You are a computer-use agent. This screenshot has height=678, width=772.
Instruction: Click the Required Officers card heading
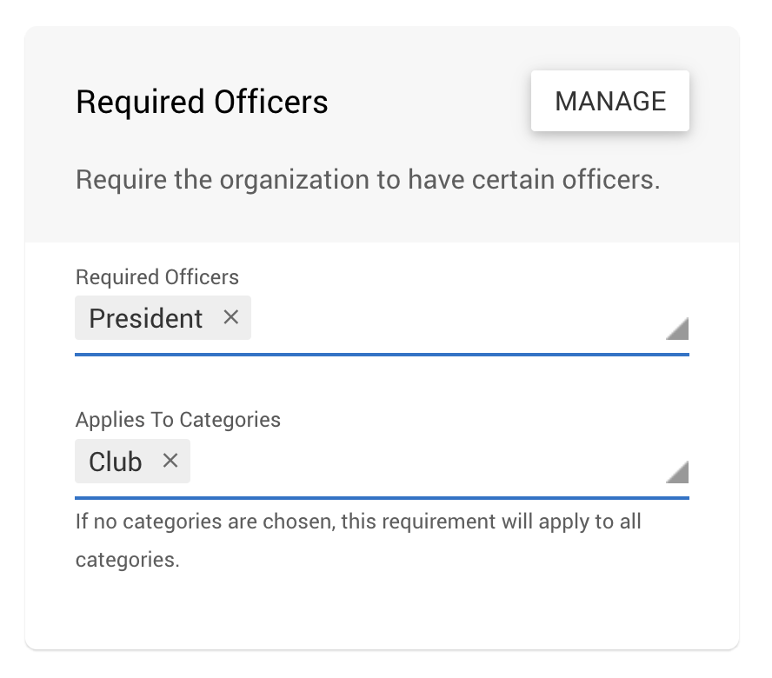pyautogui.click(x=202, y=102)
